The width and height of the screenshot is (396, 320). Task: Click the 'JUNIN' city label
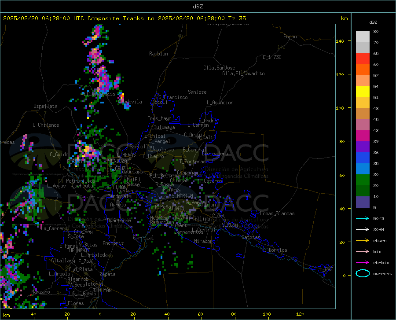pos(178,209)
